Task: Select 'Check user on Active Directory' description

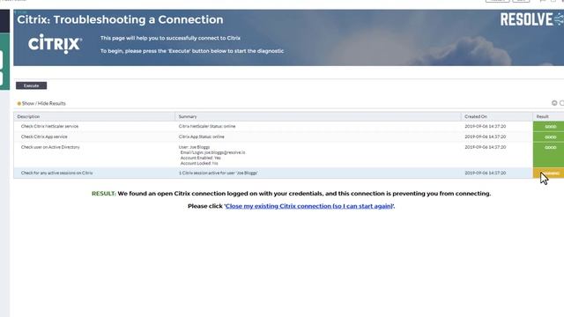Action: 50,147
